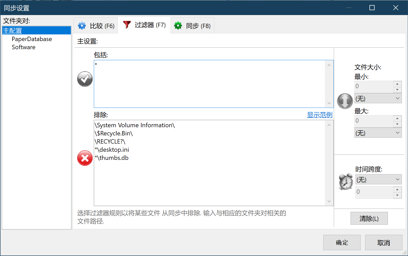The image size is (408, 256).
Task: Click the file size up-down arrow icon
Action: pos(345,101)
